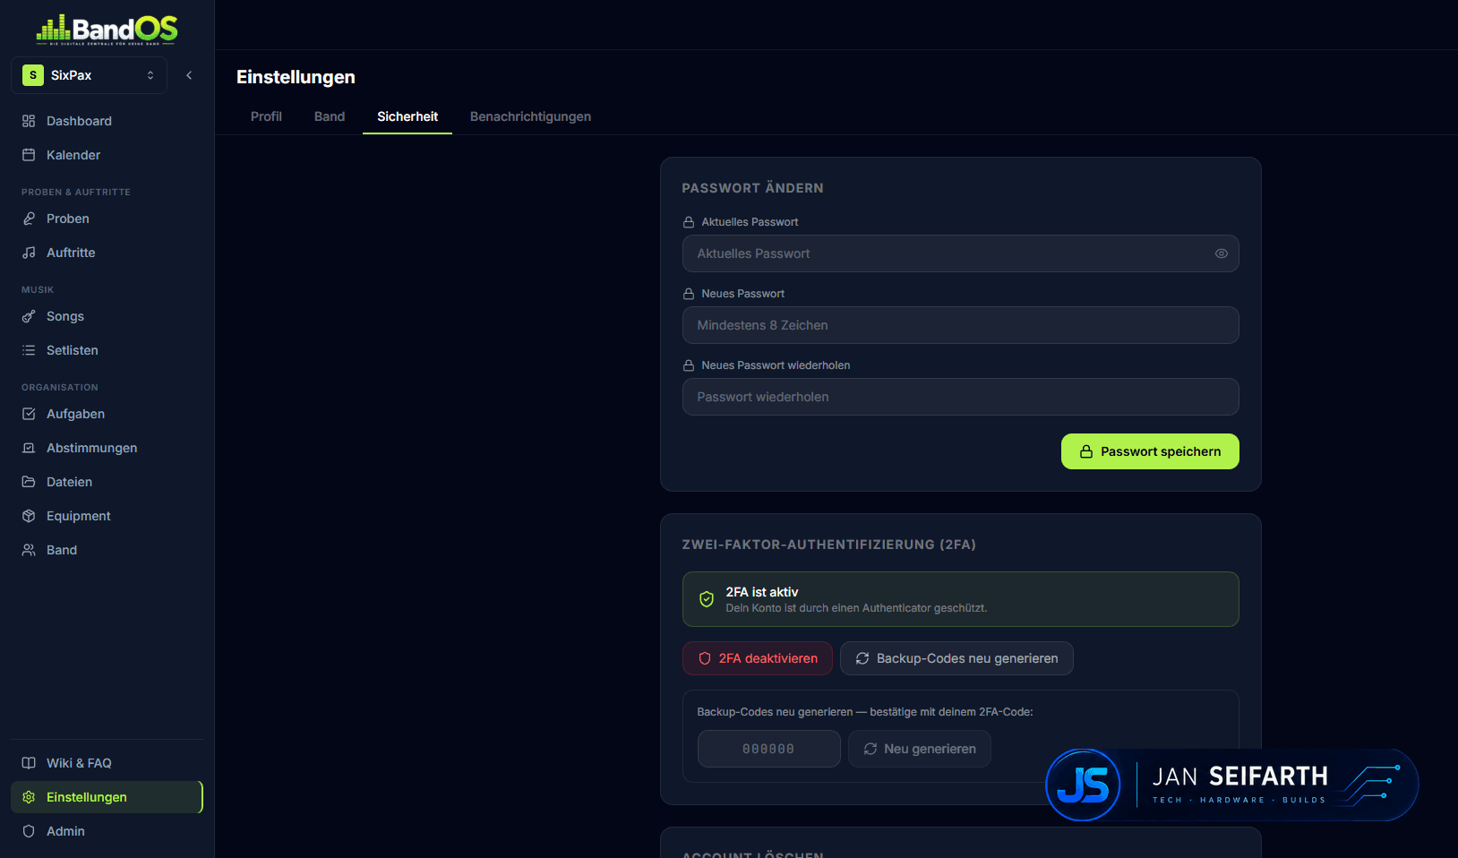This screenshot has width=1458, height=858.
Task: Click the 000000 2FA code field
Action: click(768, 749)
